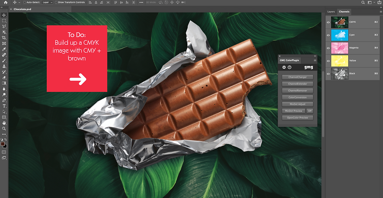The height and width of the screenshot is (198, 383).
Task: Align horizontal centers in options bar
Action: (96, 2)
